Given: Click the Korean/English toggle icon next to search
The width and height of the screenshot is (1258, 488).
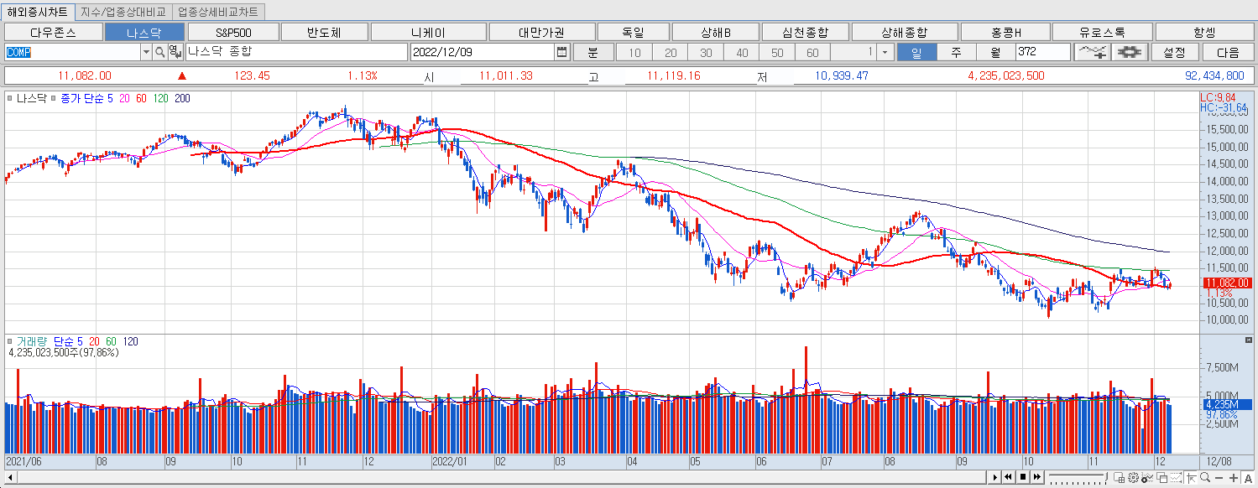Looking at the screenshot, I should click(174, 52).
